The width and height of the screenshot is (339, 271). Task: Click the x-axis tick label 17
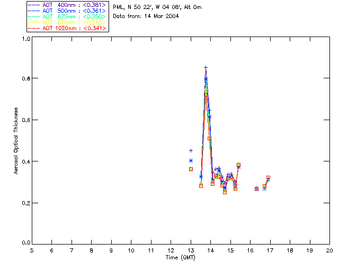click(x=270, y=250)
